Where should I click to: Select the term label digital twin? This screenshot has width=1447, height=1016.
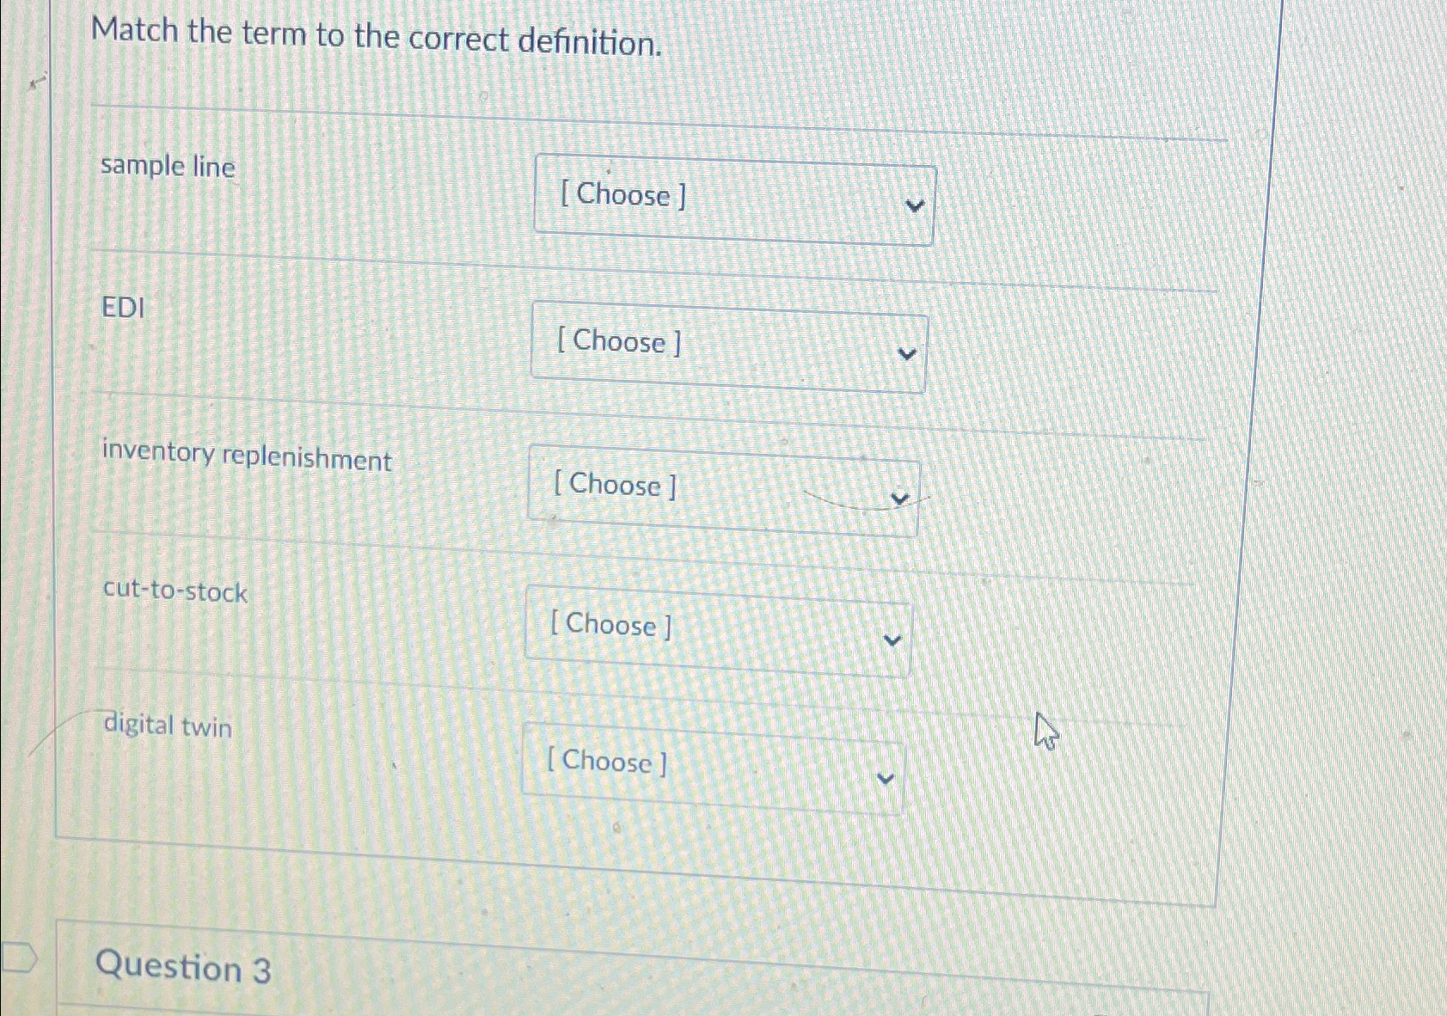[165, 727]
